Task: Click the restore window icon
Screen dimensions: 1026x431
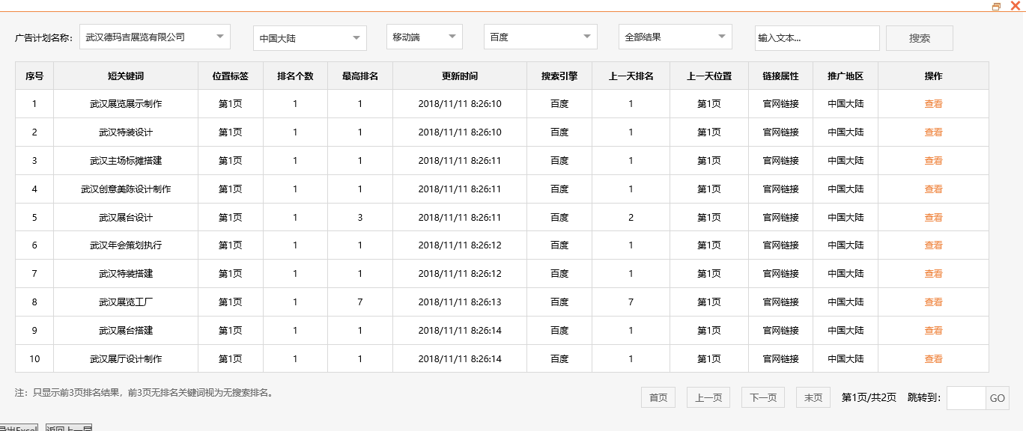Action: [996, 6]
